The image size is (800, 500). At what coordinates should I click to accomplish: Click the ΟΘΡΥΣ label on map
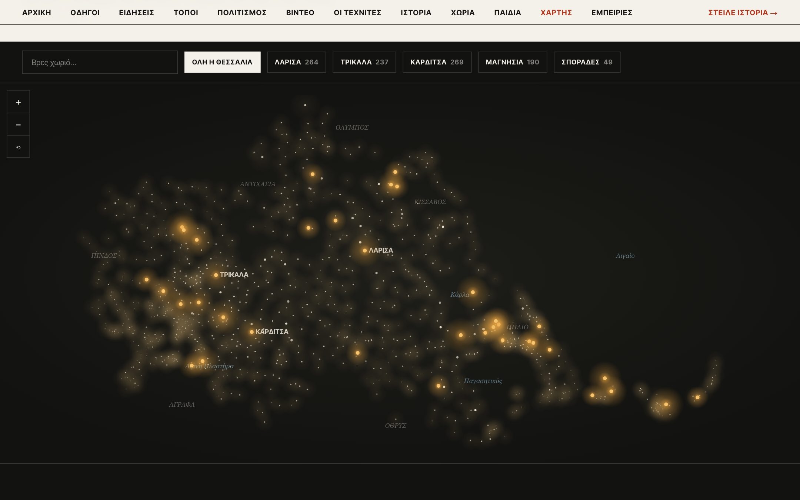[396, 426]
